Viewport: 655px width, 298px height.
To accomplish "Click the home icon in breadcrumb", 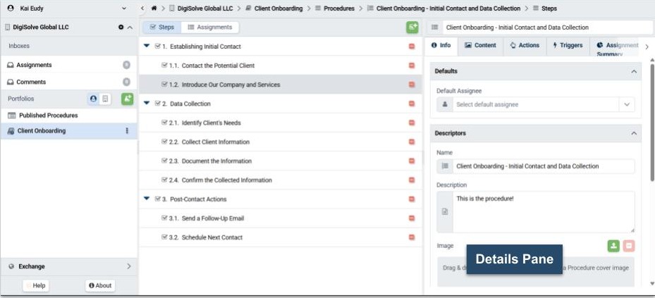I will 154,8.
